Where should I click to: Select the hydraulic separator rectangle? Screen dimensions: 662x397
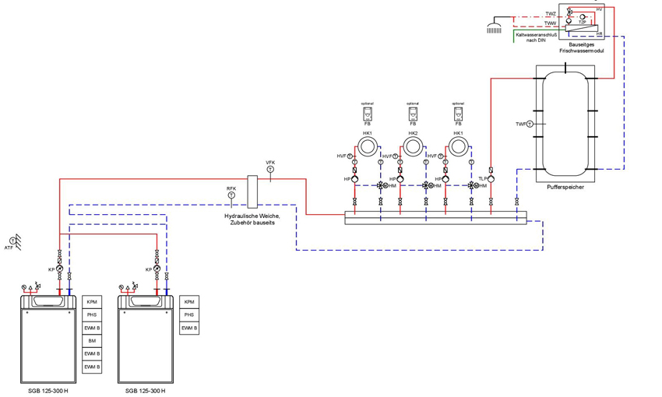(x=252, y=192)
